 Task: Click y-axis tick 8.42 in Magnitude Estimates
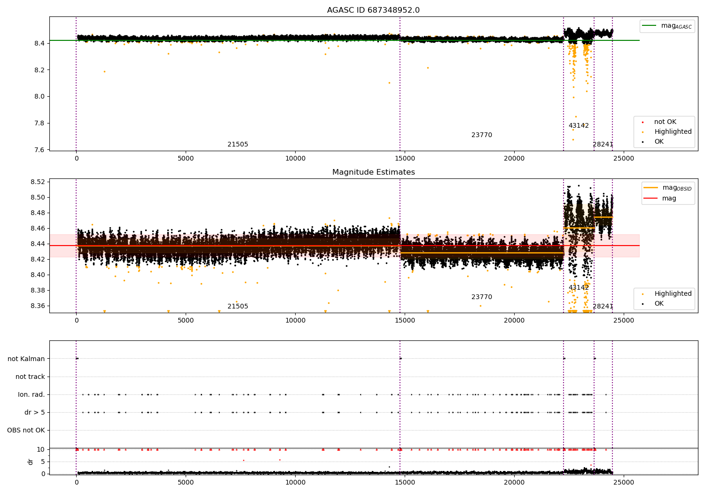click(x=37, y=260)
